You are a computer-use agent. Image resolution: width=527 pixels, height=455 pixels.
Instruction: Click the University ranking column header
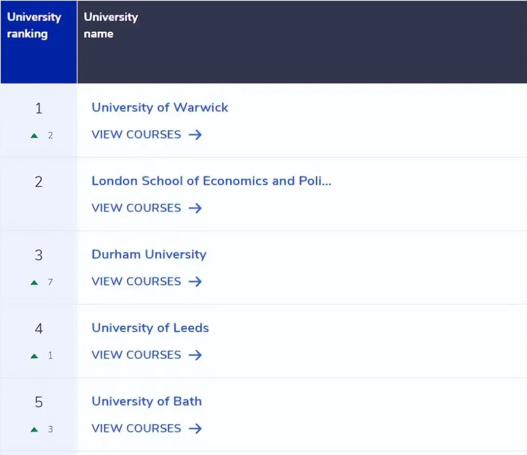[34, 25]
